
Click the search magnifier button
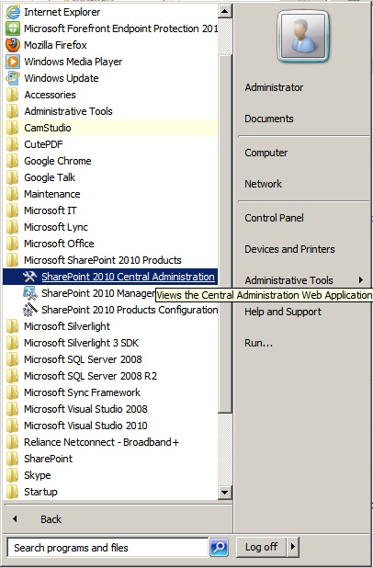(219, 547)
